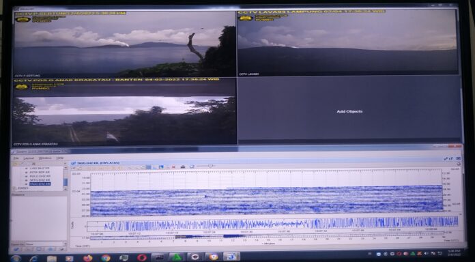Click Add Objects in empty CCTV panel
475x262 pixels.
click(x=349, y=111)
